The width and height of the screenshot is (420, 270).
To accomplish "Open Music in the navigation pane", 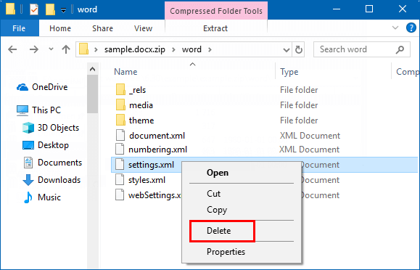I will (49, 197).
